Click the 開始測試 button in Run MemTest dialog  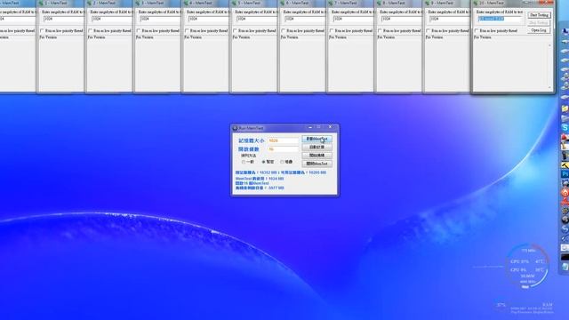pyautogui.click(x=317, y=156)
